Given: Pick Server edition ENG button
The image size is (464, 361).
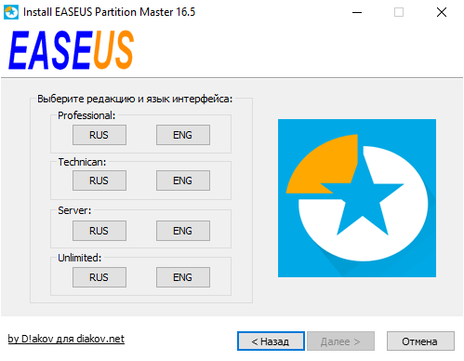Looking at the screenshot, I should [183, 231].
